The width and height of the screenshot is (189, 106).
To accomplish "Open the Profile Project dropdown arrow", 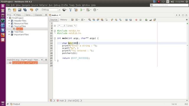I will point(97,10).
